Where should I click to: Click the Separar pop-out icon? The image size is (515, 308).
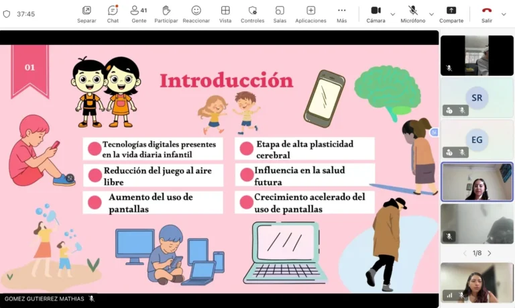87,13
